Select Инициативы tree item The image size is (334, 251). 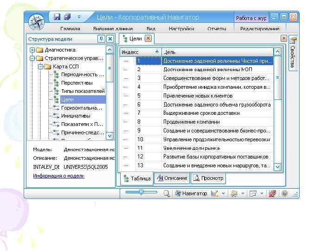(76, 116)
